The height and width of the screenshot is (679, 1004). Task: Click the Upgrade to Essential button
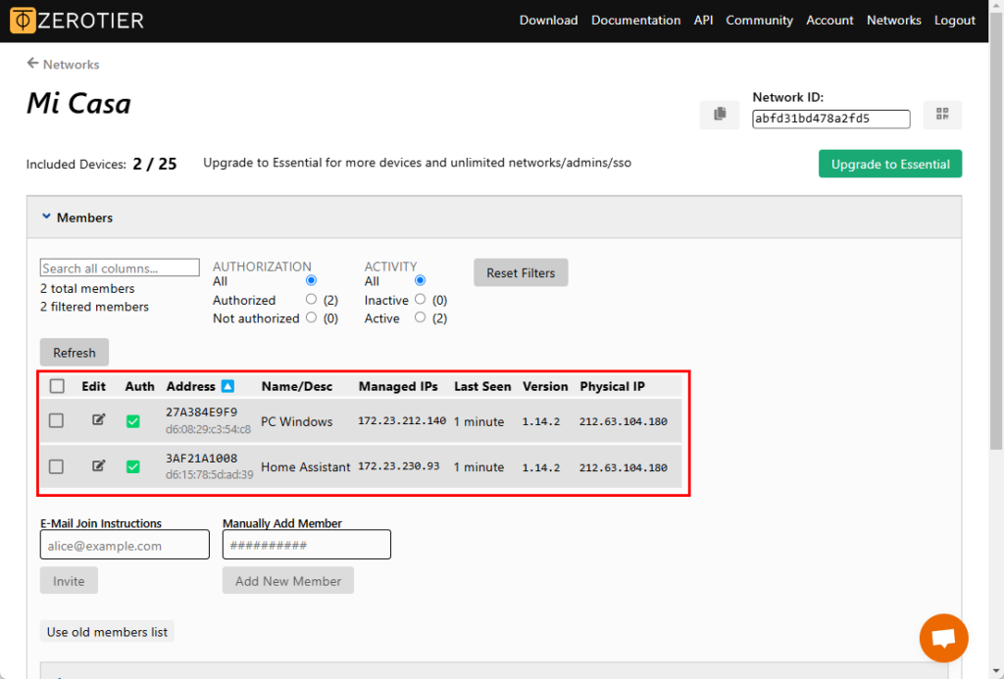coord(889,165)
